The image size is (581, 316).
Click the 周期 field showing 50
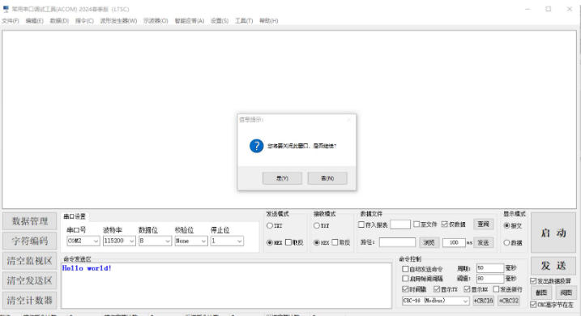(x=490, y=268)
